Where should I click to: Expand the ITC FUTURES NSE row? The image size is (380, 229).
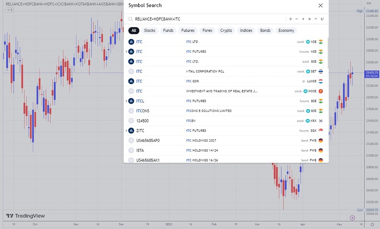126,52
